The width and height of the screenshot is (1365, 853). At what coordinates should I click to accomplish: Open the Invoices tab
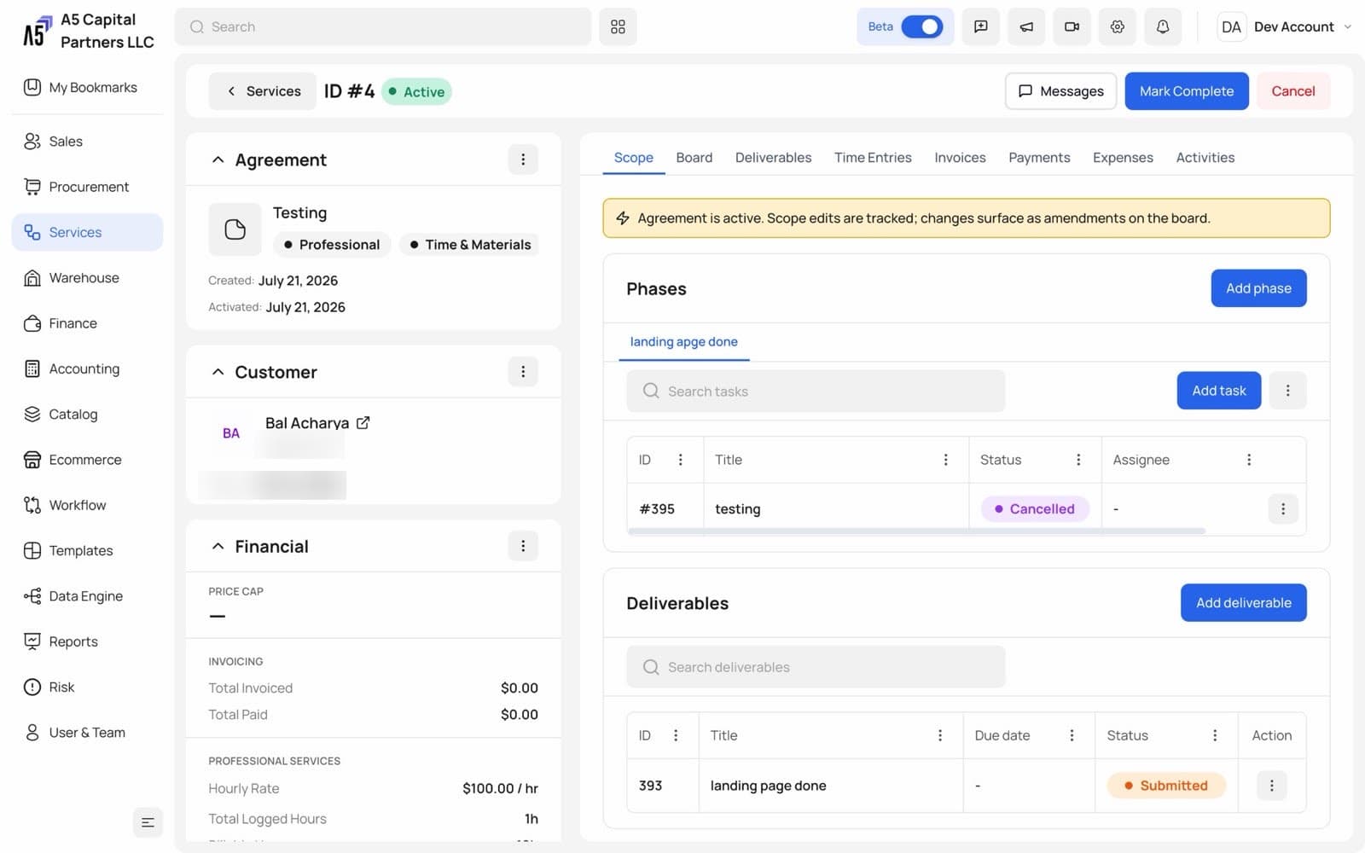click(x=960, y=158)
